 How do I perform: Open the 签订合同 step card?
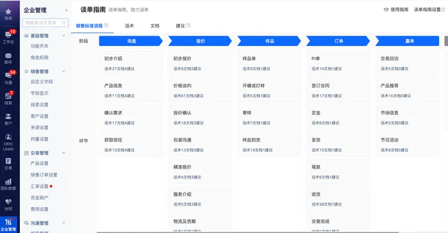tap(338, 91)
